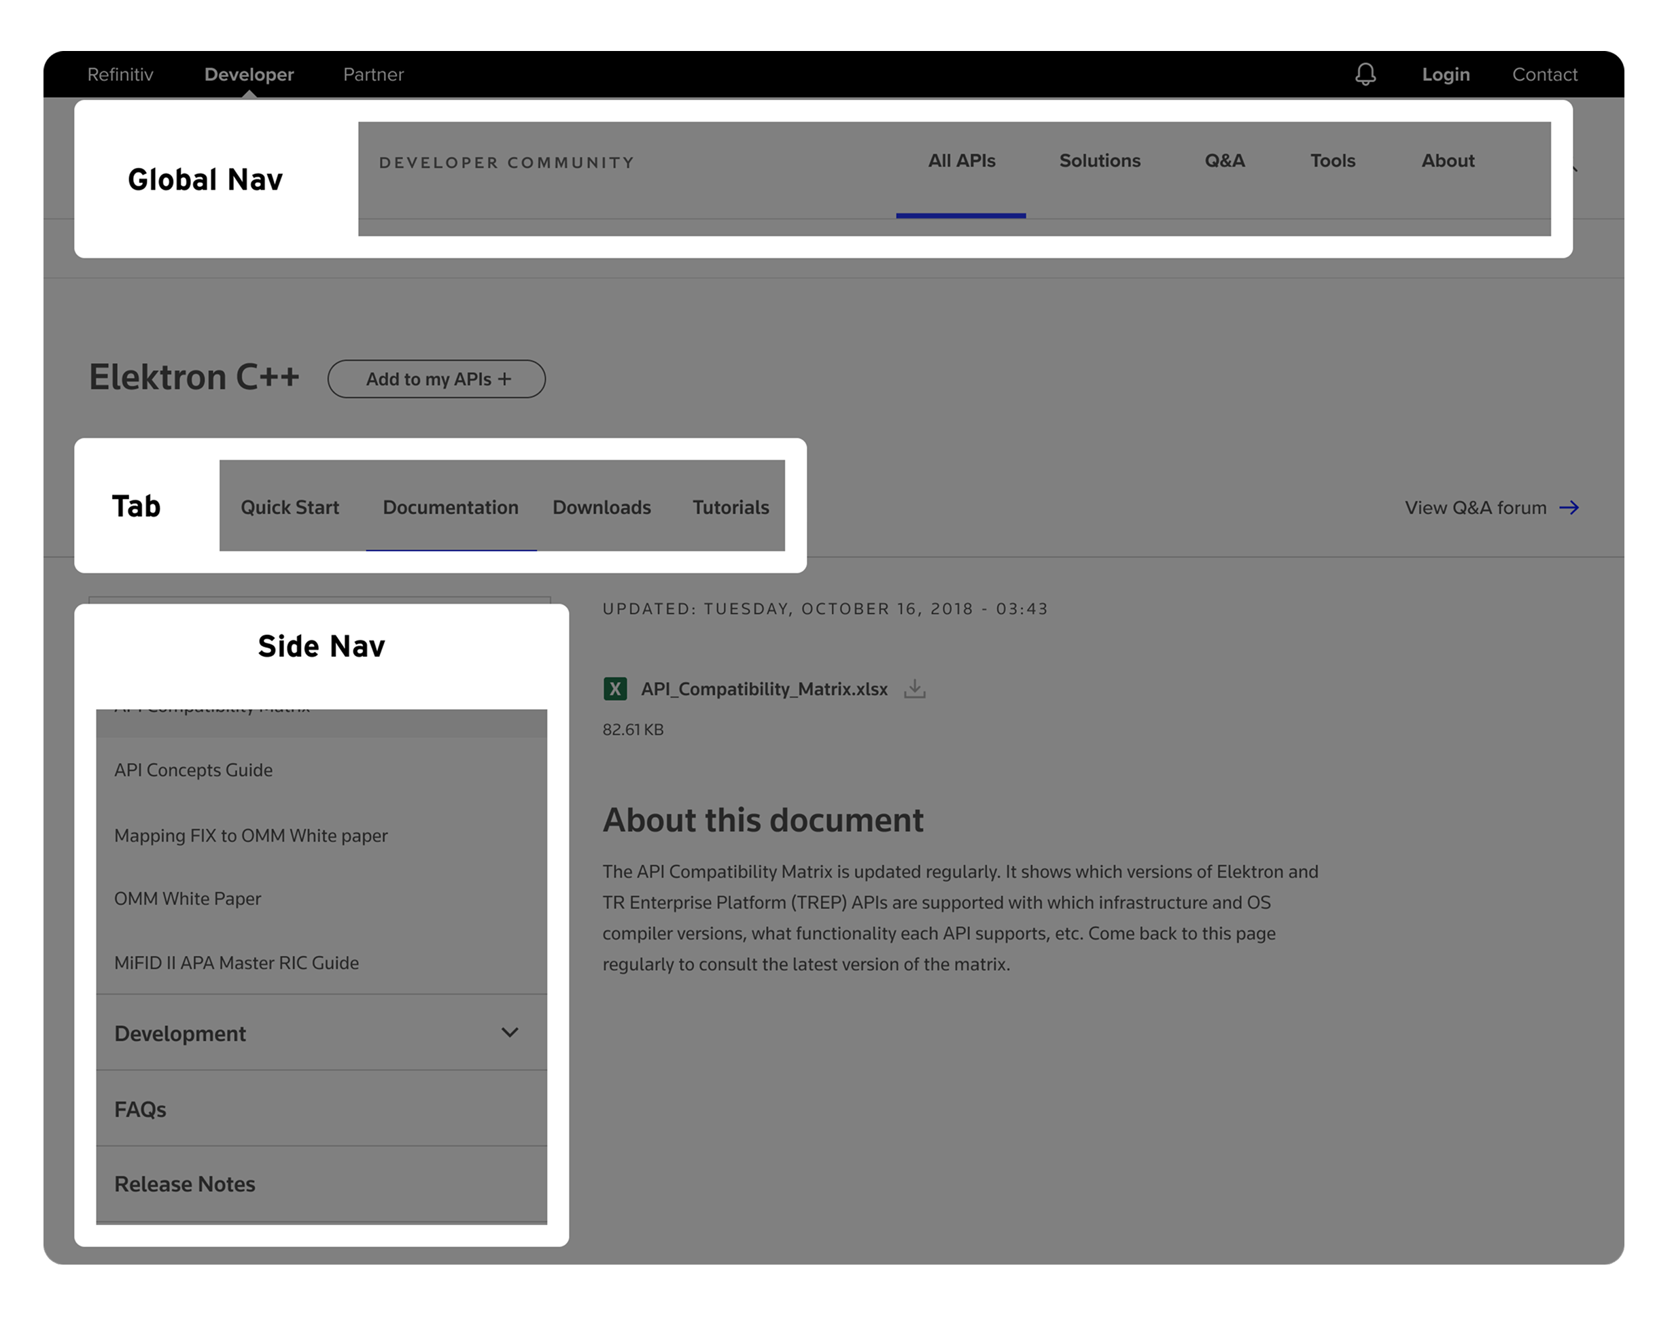1672x1319 pixels.
Task: Open the About nav item
Action: pyautogui.click(x=1448, y=160)
